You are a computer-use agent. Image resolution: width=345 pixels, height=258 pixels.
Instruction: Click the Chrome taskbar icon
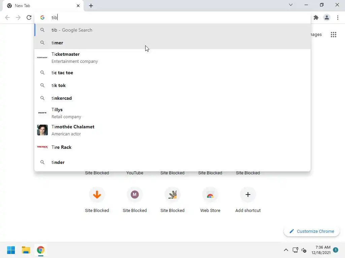tap(40, 250)
